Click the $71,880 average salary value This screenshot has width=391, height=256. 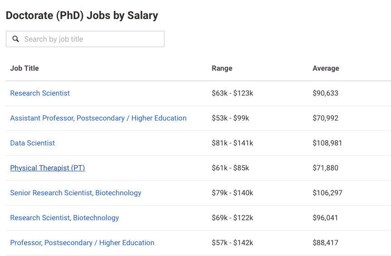325,168
